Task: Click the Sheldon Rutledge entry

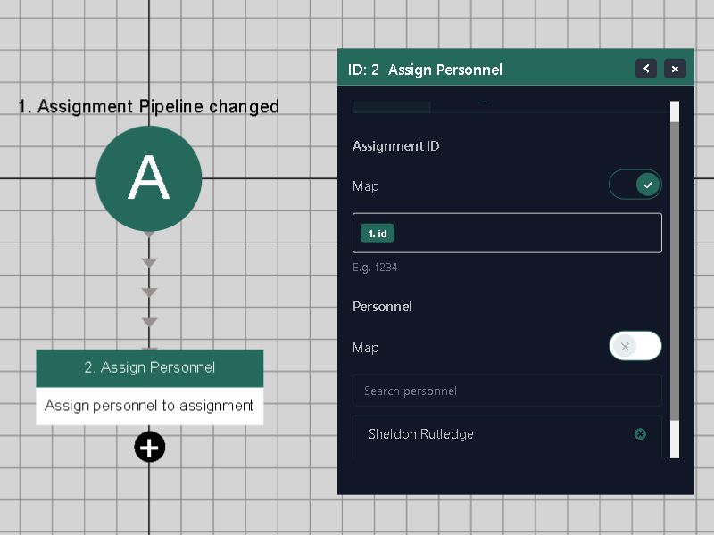Action: click(507, 435)
